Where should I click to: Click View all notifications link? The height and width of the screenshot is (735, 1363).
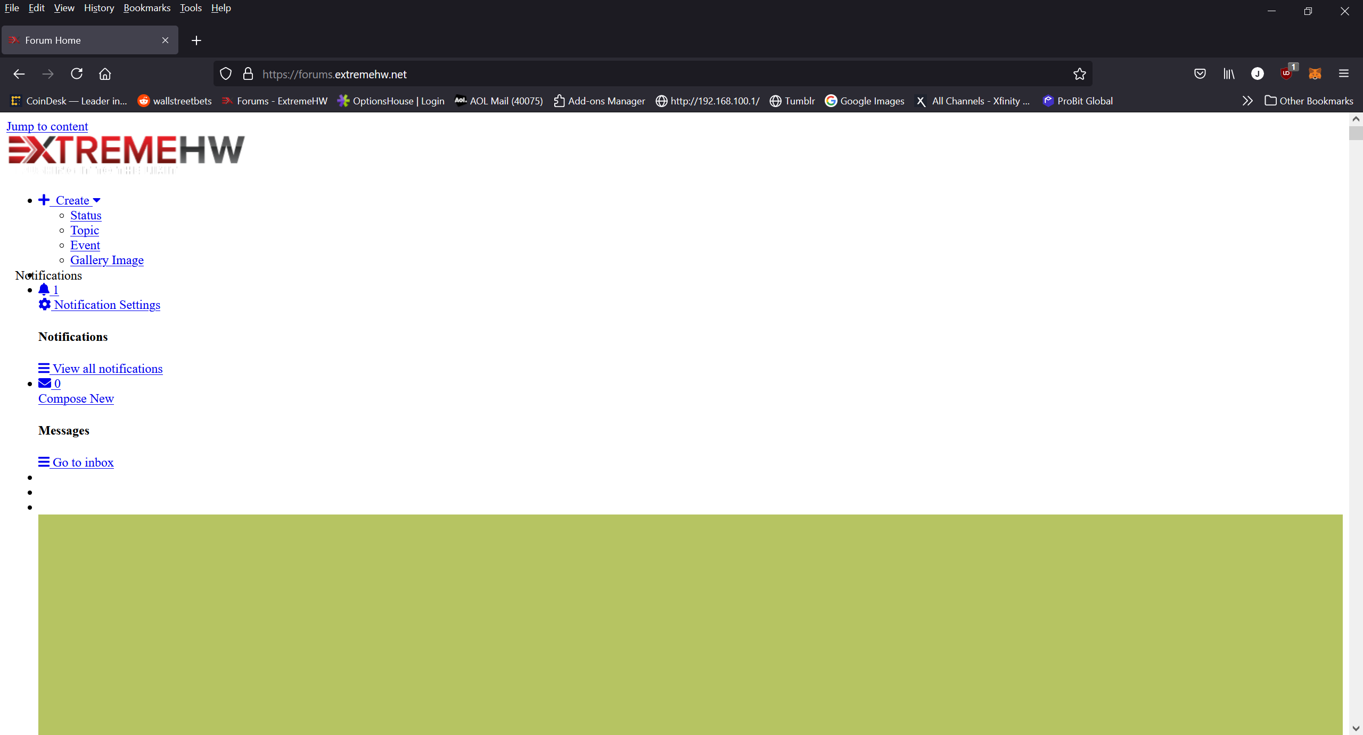coord(108,369)
